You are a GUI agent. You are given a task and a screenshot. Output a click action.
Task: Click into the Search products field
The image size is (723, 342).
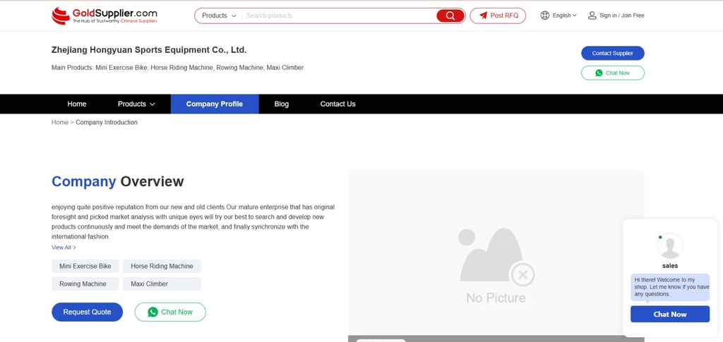(x=339, y=16)
